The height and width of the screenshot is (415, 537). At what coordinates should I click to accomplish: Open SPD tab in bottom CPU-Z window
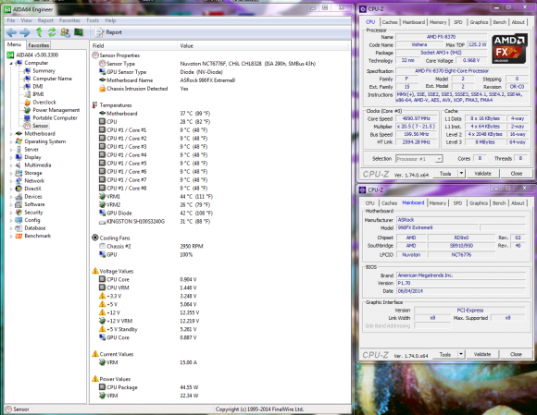[457, 203]
